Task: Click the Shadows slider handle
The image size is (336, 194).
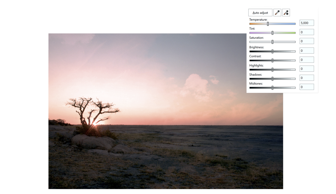Action: pos(272,78)
